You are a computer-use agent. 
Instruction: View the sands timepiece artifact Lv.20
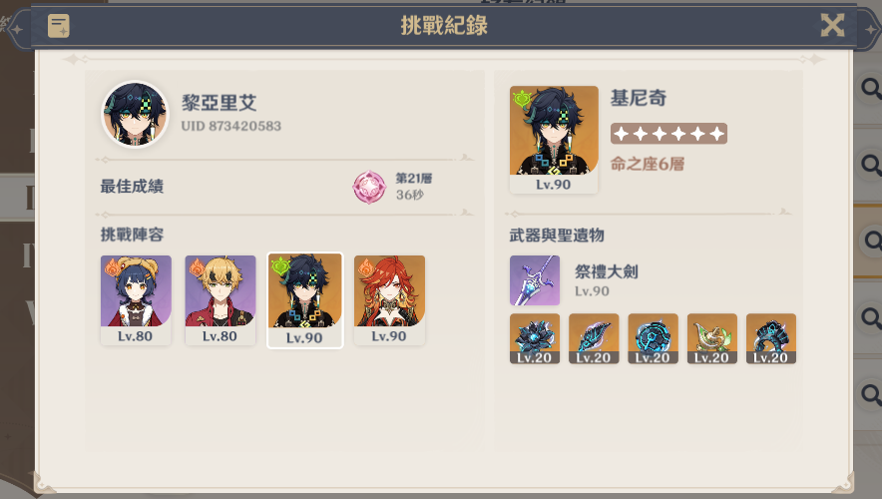click(x=653, y=338)
